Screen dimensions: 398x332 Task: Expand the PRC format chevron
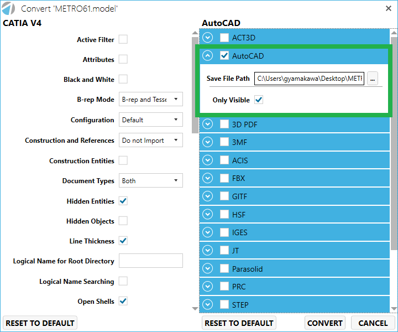click(208, 286)
